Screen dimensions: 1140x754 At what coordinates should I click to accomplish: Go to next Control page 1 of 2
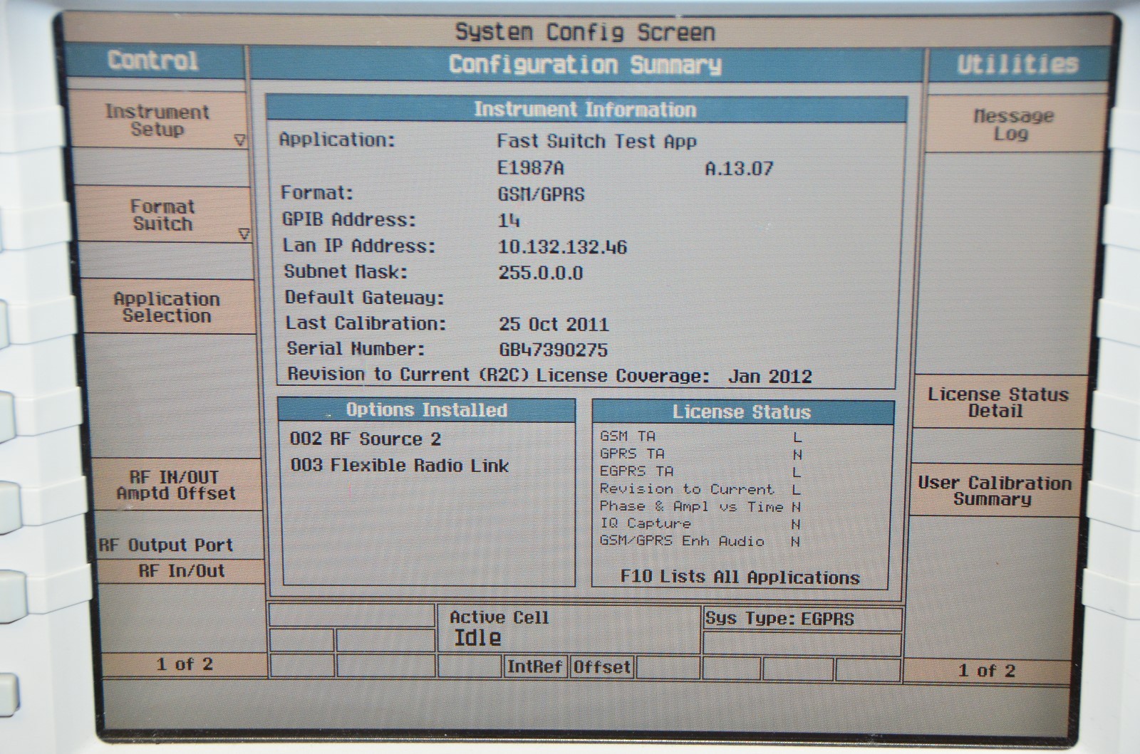point(185,665)
